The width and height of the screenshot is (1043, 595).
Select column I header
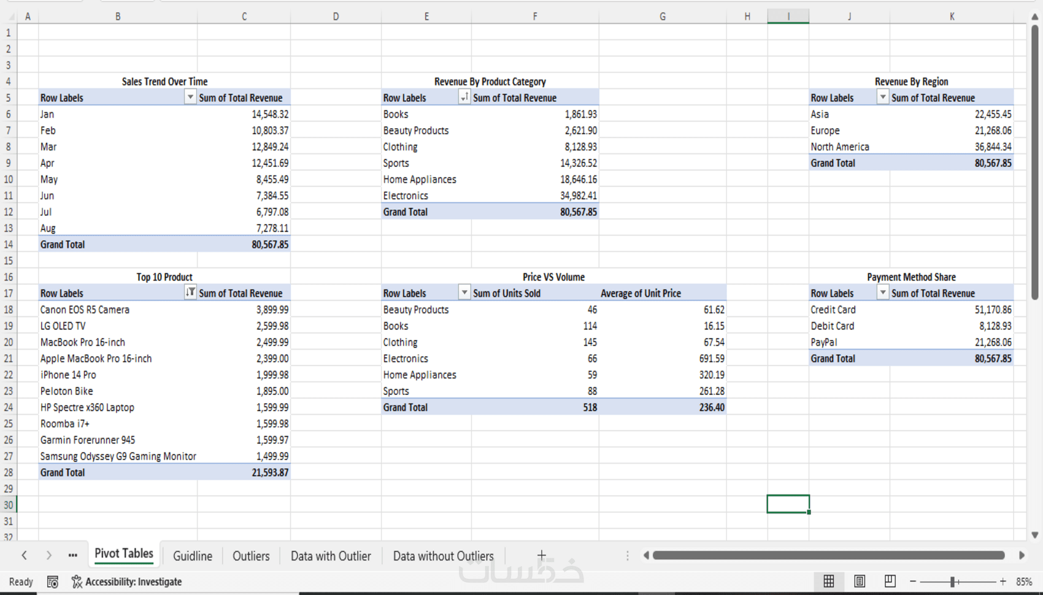point(788,17)
